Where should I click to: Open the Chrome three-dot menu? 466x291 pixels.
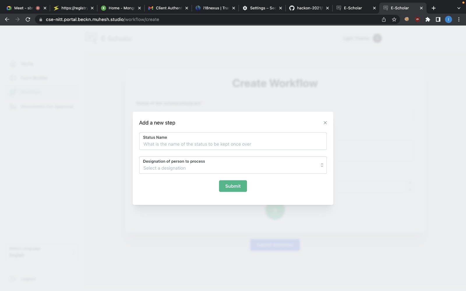(x=459, y=19)
